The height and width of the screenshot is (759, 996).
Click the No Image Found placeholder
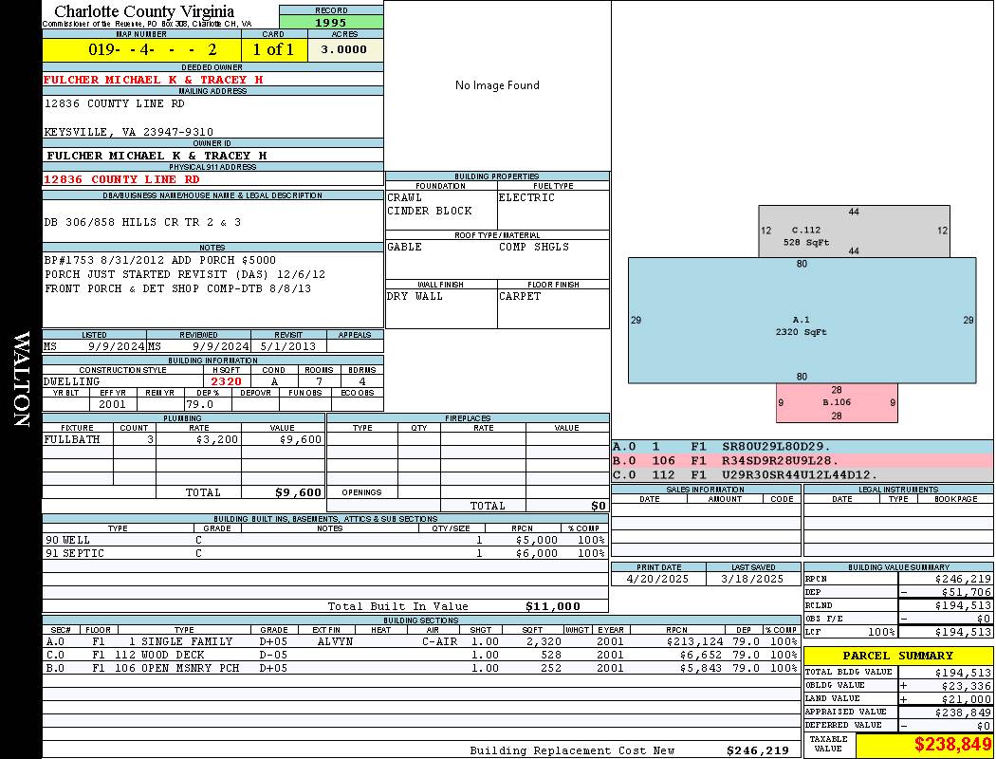point(497,85)
